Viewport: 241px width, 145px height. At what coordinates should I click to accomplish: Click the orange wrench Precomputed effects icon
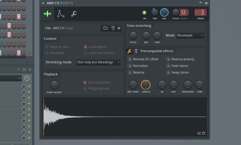pos(130,51)
